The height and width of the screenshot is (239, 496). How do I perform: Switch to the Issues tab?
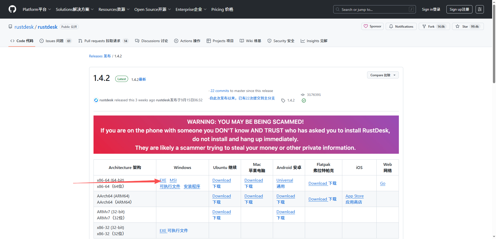pyautogui.click(x=56, y=41)
